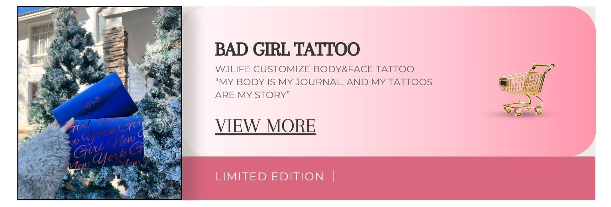Click the WJLIFE CUSTOMIZE BODY&FACE TATTOO subtitle
The image size is (611, 207).
click(315, 69)
